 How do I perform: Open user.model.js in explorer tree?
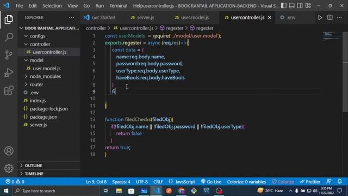(x=49, y=69)
